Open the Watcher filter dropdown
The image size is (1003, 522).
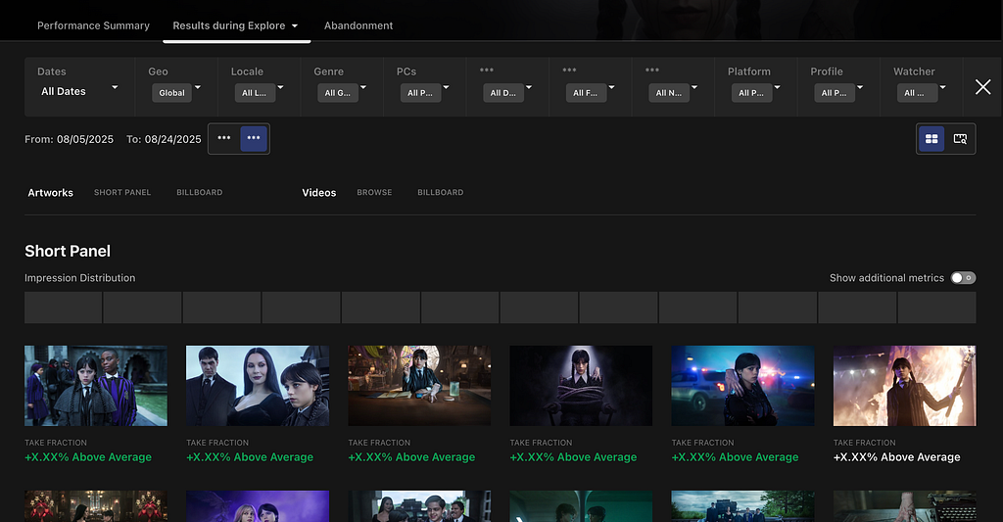(921, 93)
